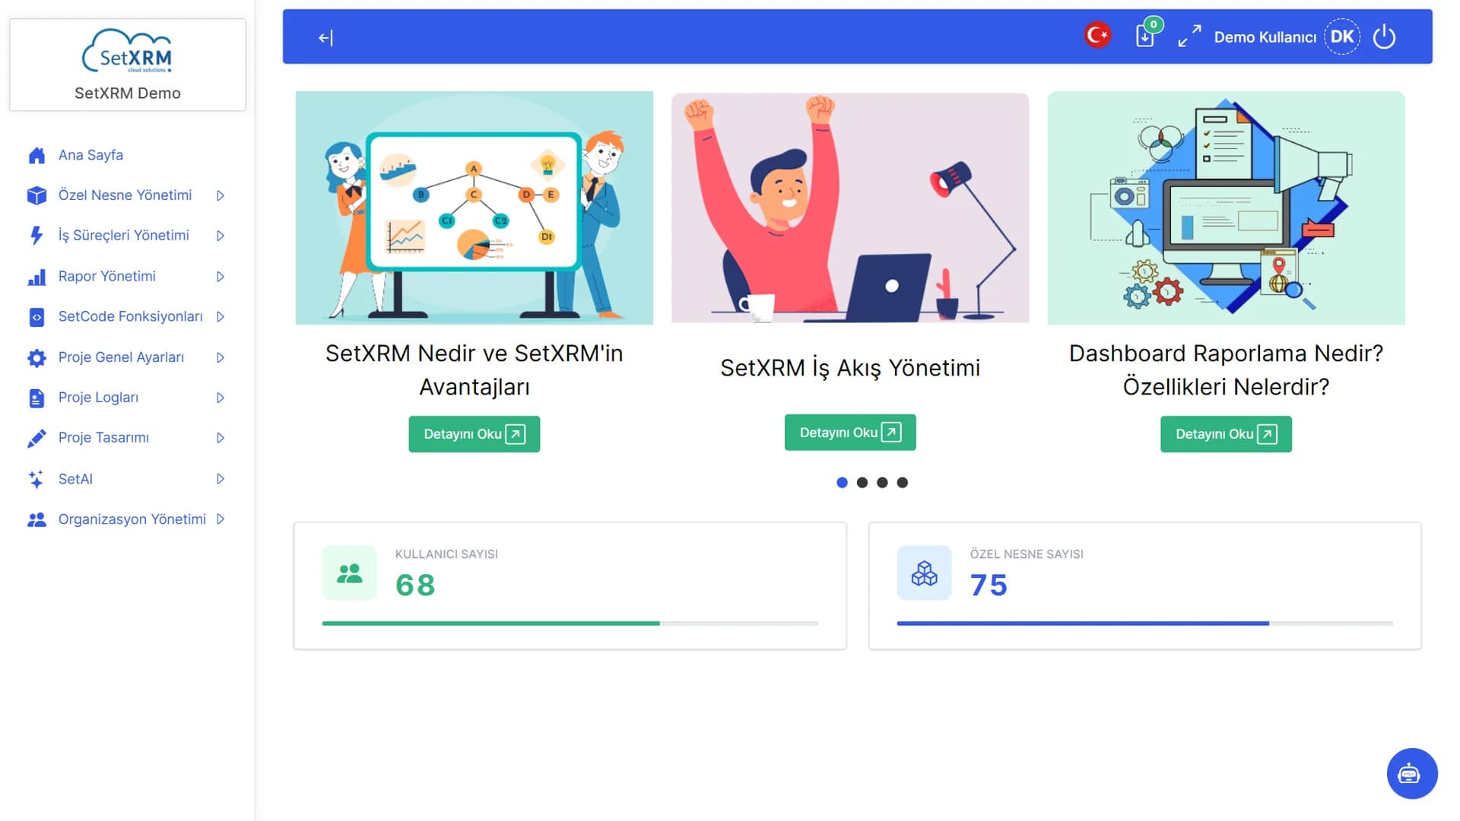Click the Rapor Yönetimi bar chart icon
Screen dimensions: 1460x821
(x=36, y=277)
